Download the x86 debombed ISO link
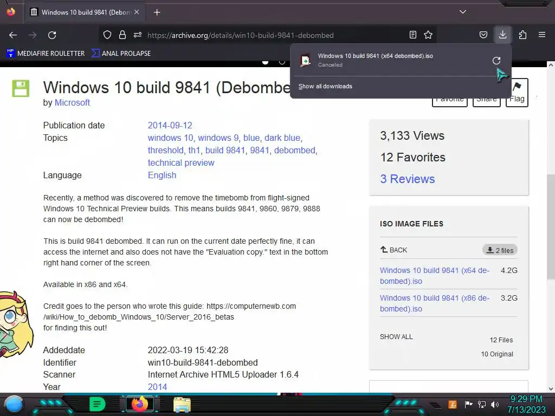 pyautogui.click(x=435, y=303)
